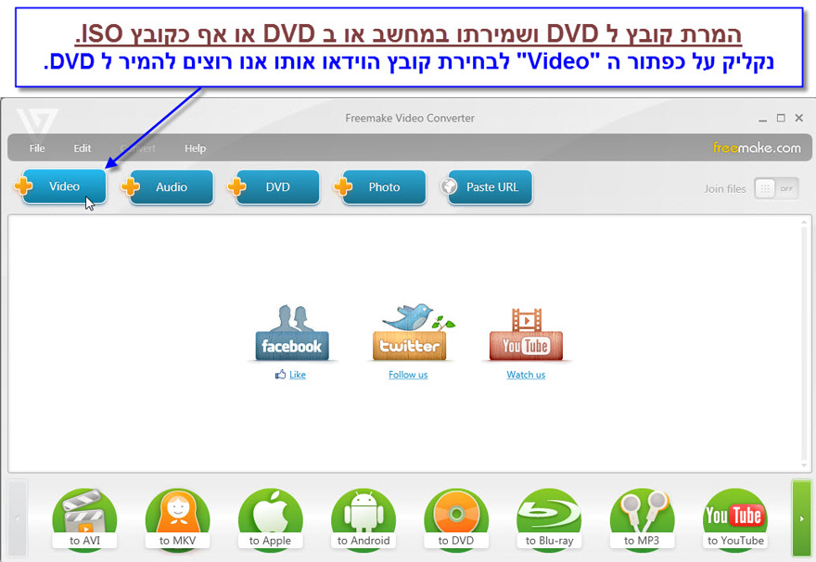Choose the to YouTube output format

coord(734,518)
